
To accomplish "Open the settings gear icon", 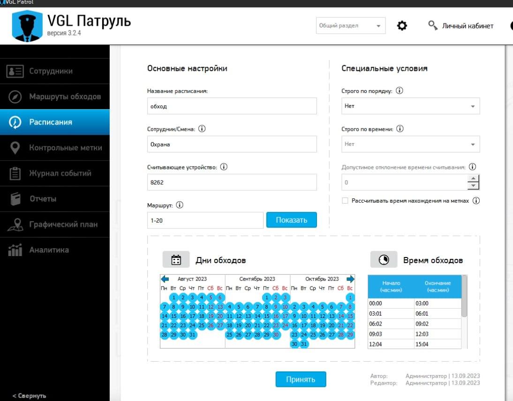I will 402,25.
